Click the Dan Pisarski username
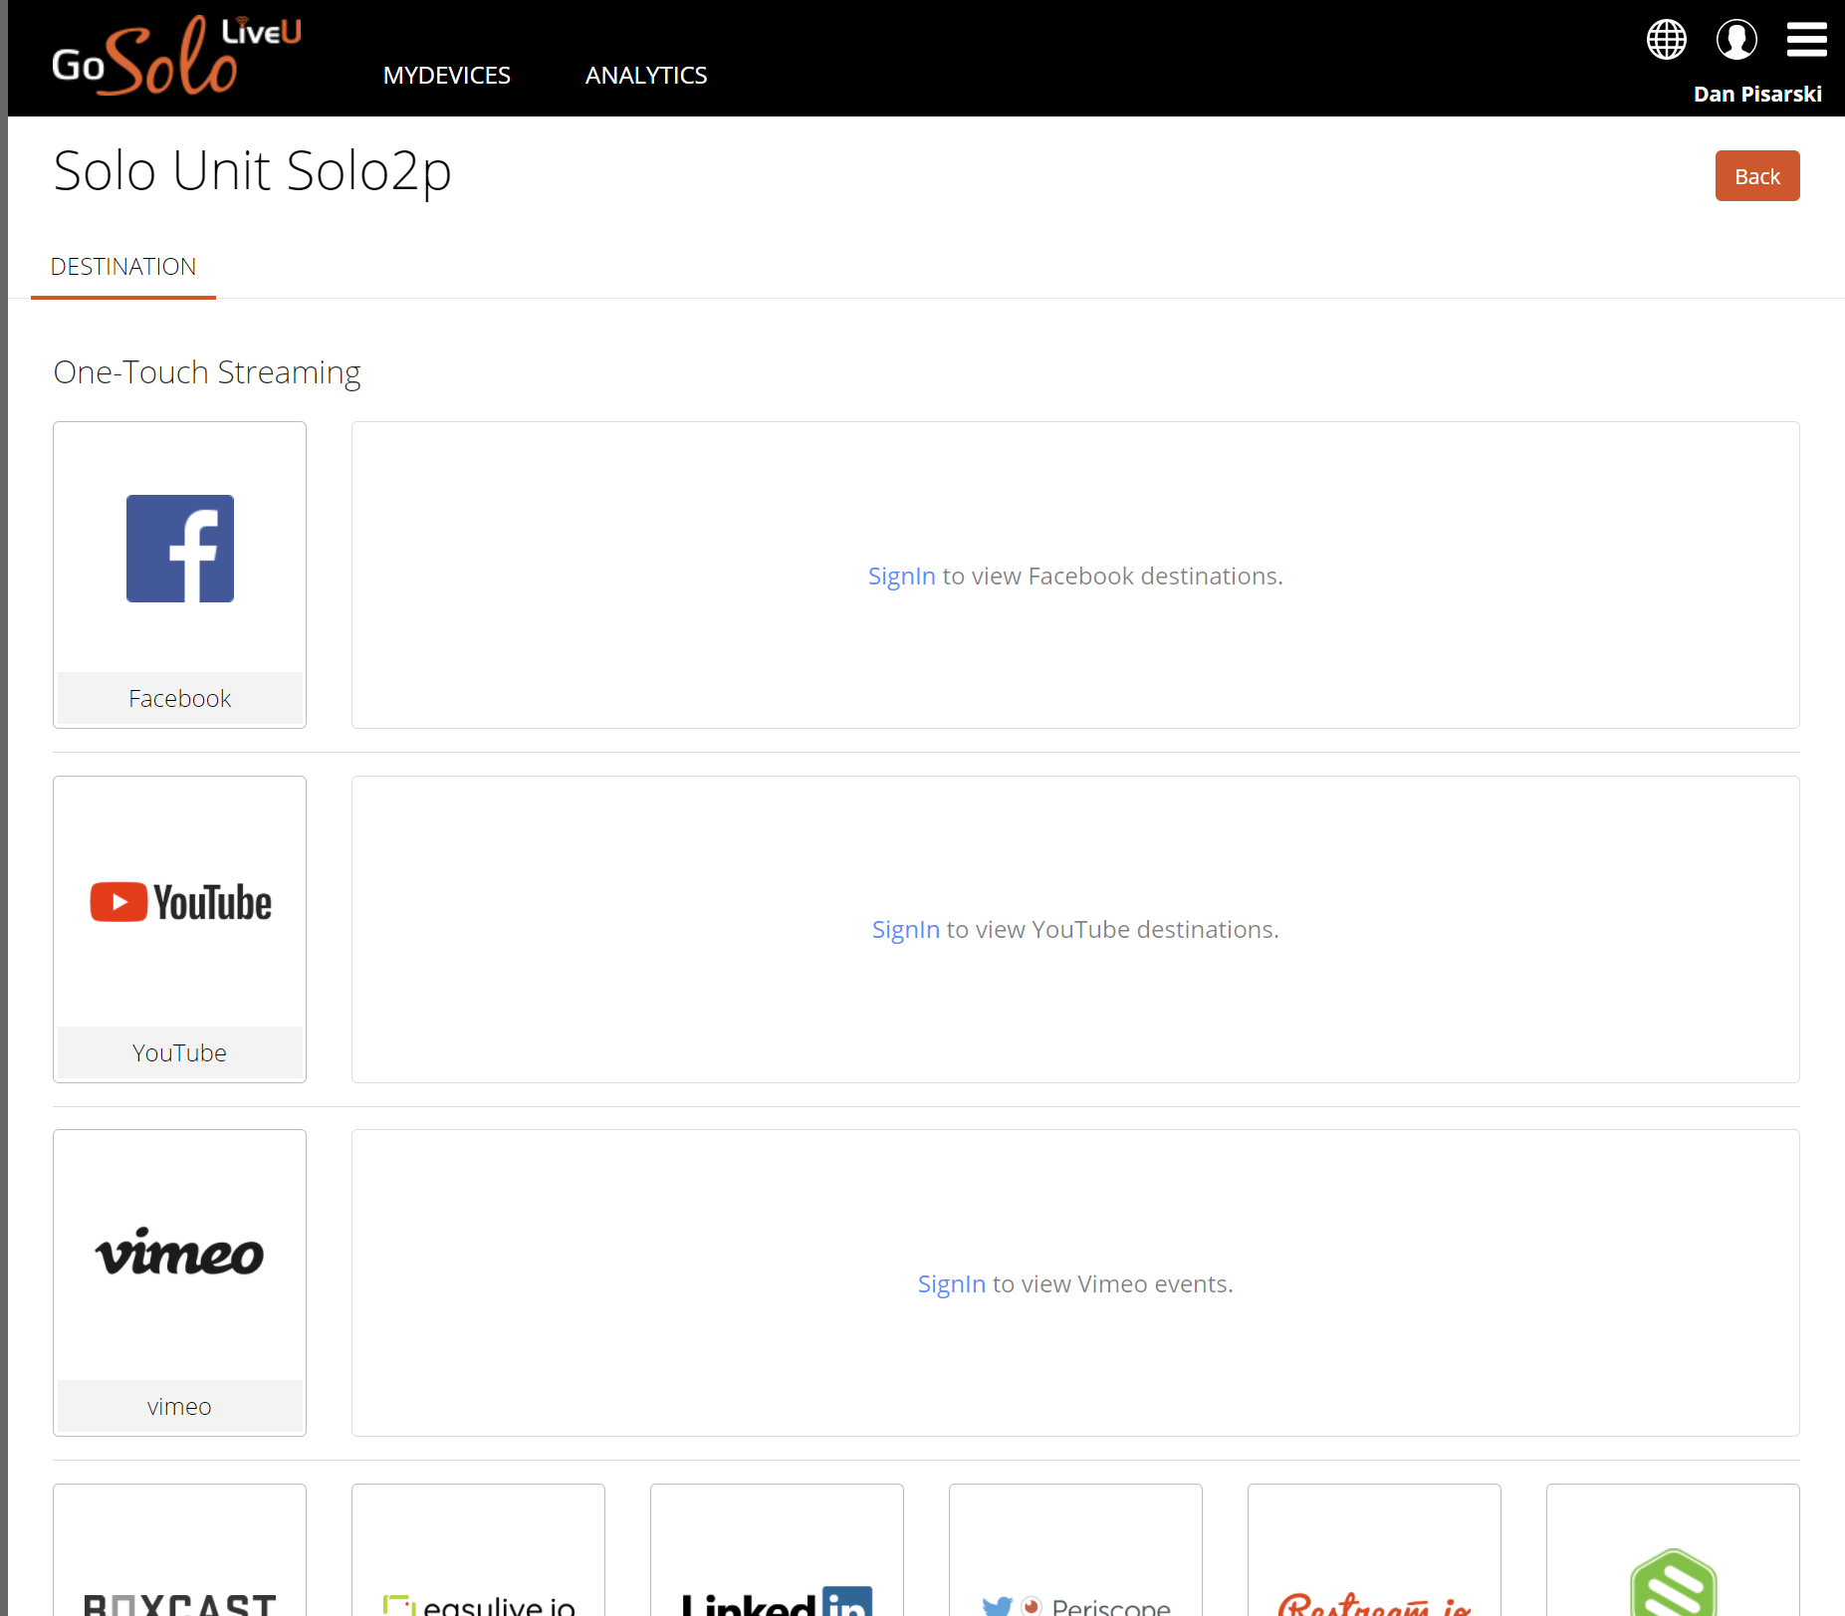1845x1616 pixels. click(x=1757, y=94)
